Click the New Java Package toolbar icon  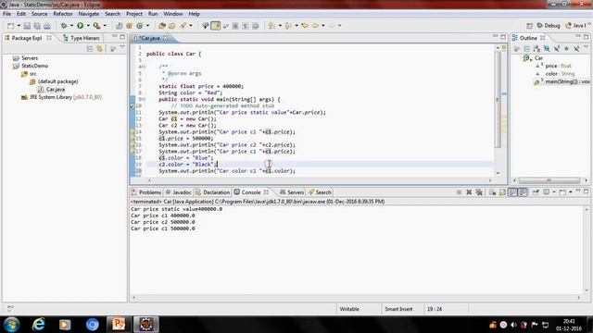[x=130, y=26]
